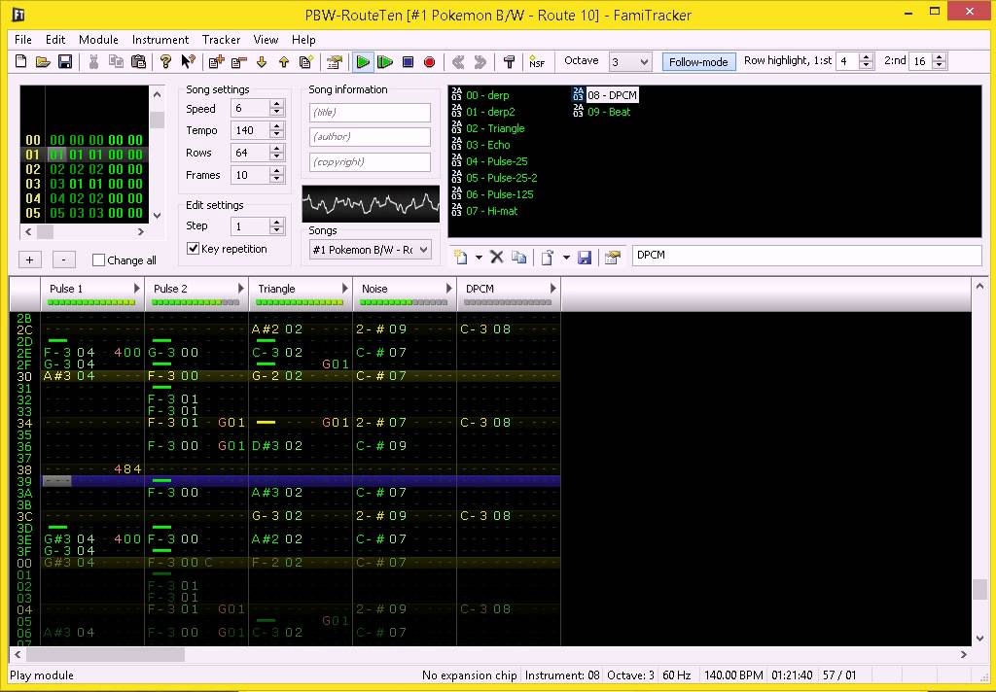
Task: Open the Songs dropdown list
Action: (x=371, y=250)
